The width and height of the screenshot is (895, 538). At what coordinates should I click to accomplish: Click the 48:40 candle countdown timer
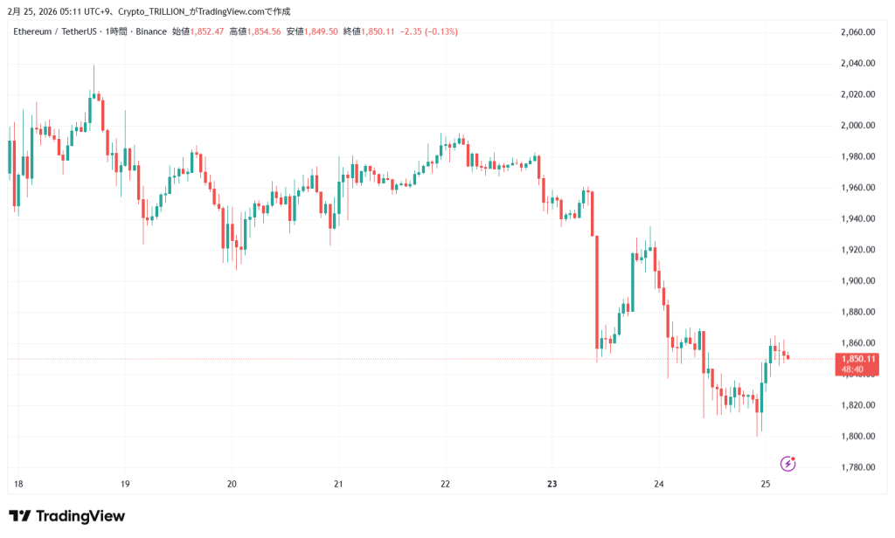coord(854,369)
